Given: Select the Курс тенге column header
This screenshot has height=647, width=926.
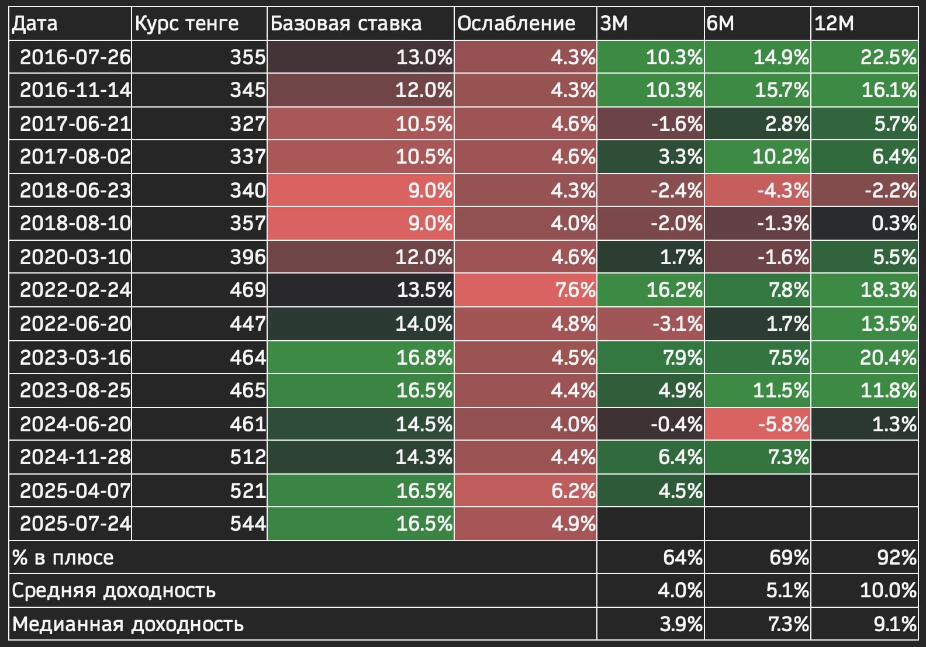Looking at the screenshot, I should point(199,23).
